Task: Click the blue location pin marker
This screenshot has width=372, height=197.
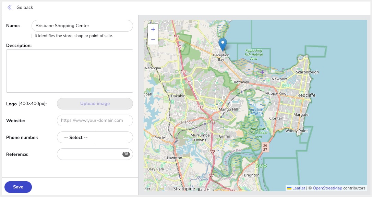Action: point(223,45)
